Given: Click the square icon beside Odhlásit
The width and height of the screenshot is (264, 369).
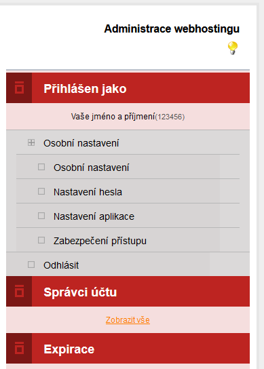Looking at the screenshot, I should pos(31,265).
